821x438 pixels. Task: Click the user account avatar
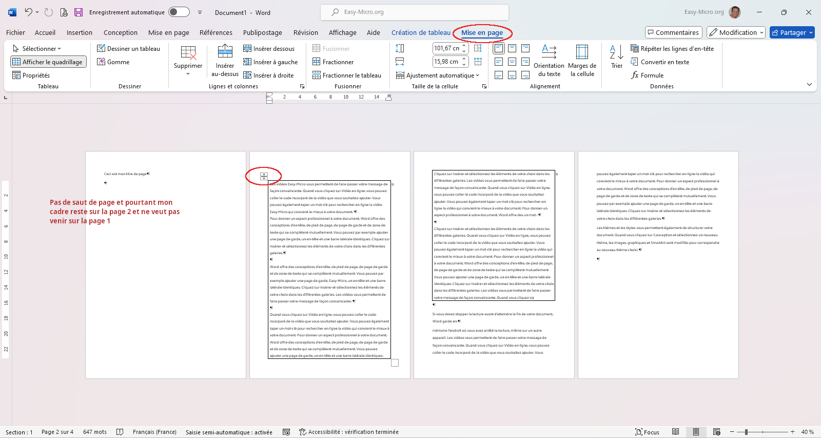tap(735, 12)
